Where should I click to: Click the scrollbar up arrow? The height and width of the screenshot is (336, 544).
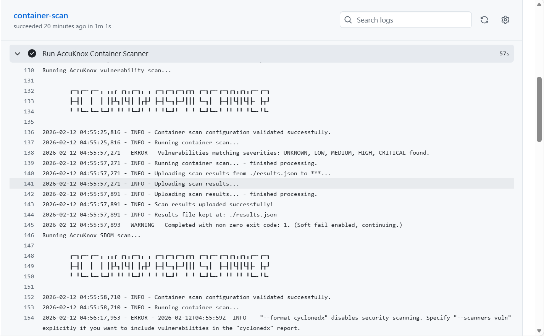pyautogui.click(x=539, y=4)
